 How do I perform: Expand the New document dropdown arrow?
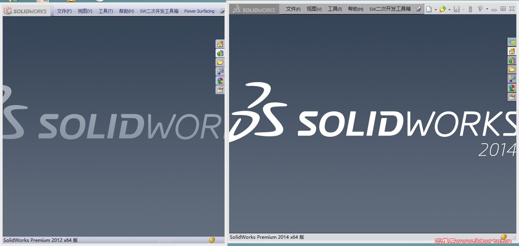[436, 9]
